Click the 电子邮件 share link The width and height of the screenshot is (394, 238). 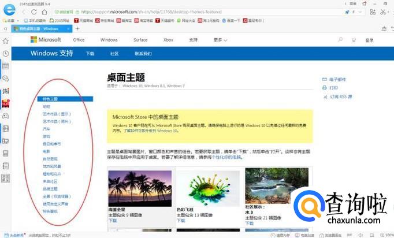[x=337, y=79]
